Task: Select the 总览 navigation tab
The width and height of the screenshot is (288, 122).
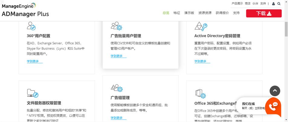Action: [166, 13]
